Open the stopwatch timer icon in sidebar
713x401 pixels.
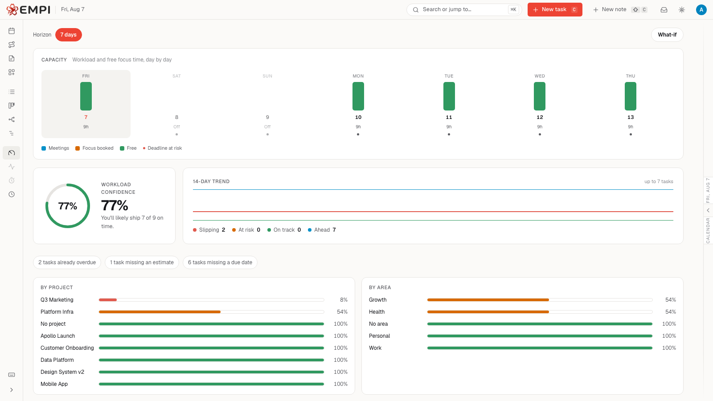12,180
